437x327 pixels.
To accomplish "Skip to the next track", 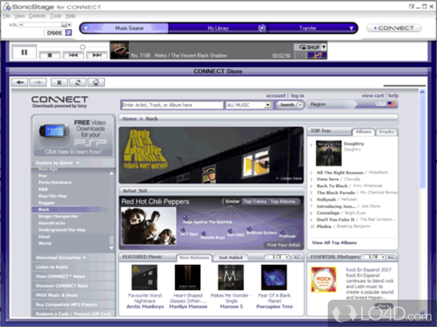I will click(x=97, y=55).
